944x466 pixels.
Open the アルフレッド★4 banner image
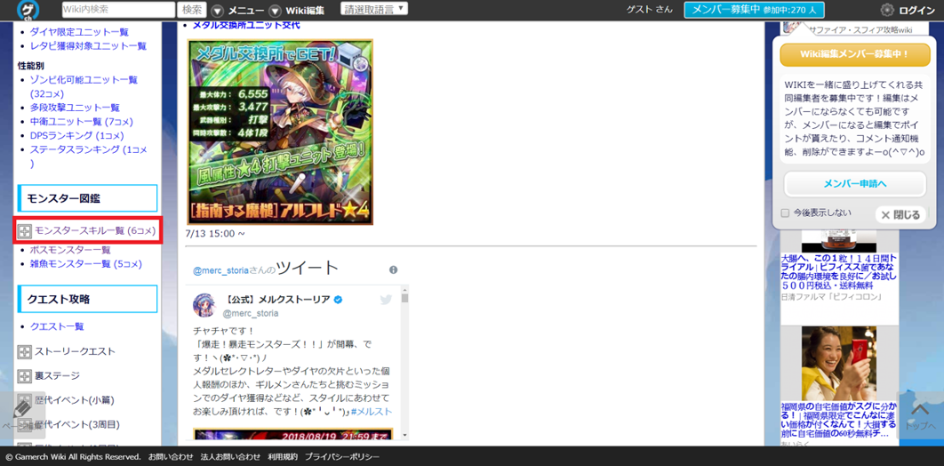click(280, 132)
